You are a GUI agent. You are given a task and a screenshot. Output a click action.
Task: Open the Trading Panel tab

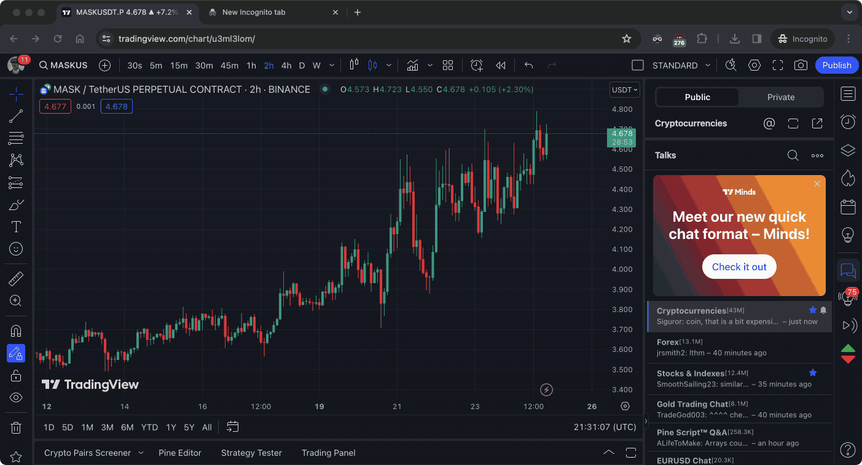(x=329, y=453)
